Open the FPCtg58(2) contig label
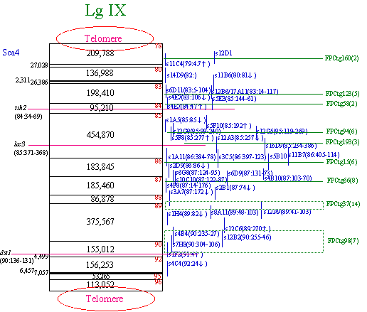The image size is (367, 312). (341, 104)
